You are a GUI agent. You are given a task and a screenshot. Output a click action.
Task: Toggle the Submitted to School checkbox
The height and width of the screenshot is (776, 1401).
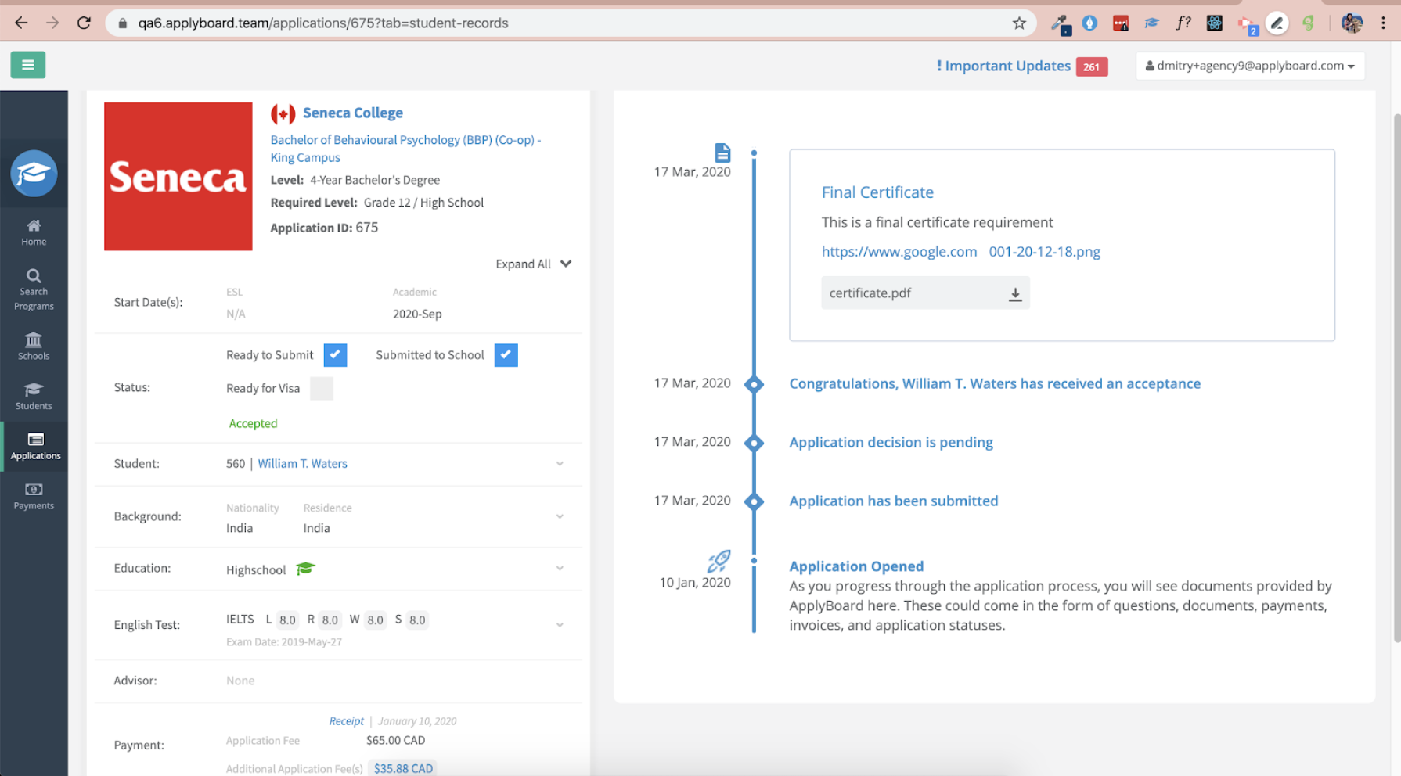click(x=506, y=354)
